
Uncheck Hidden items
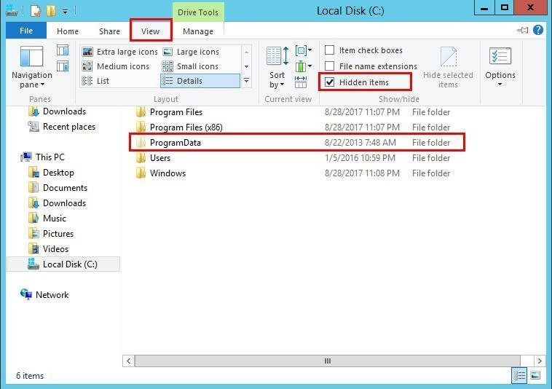tap(357, 82)
